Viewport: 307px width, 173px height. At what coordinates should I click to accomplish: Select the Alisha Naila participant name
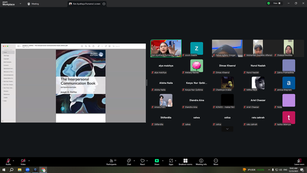point(166,83)
